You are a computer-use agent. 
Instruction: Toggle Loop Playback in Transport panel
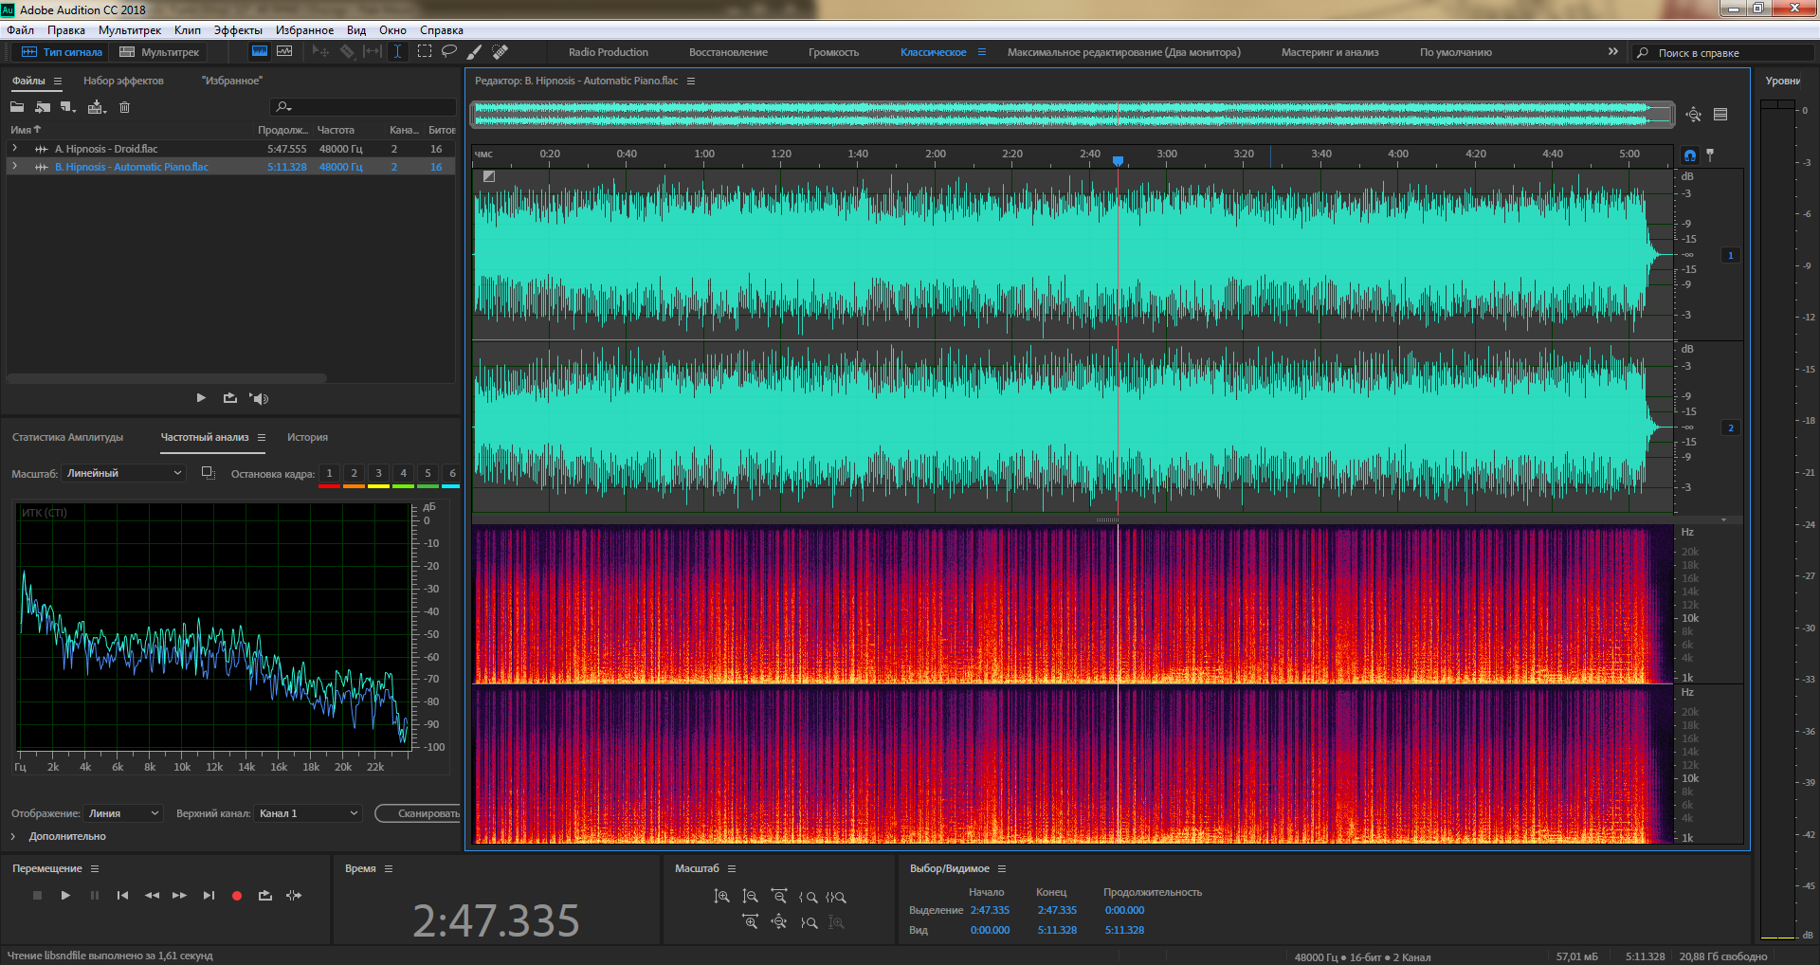point(265,895)
